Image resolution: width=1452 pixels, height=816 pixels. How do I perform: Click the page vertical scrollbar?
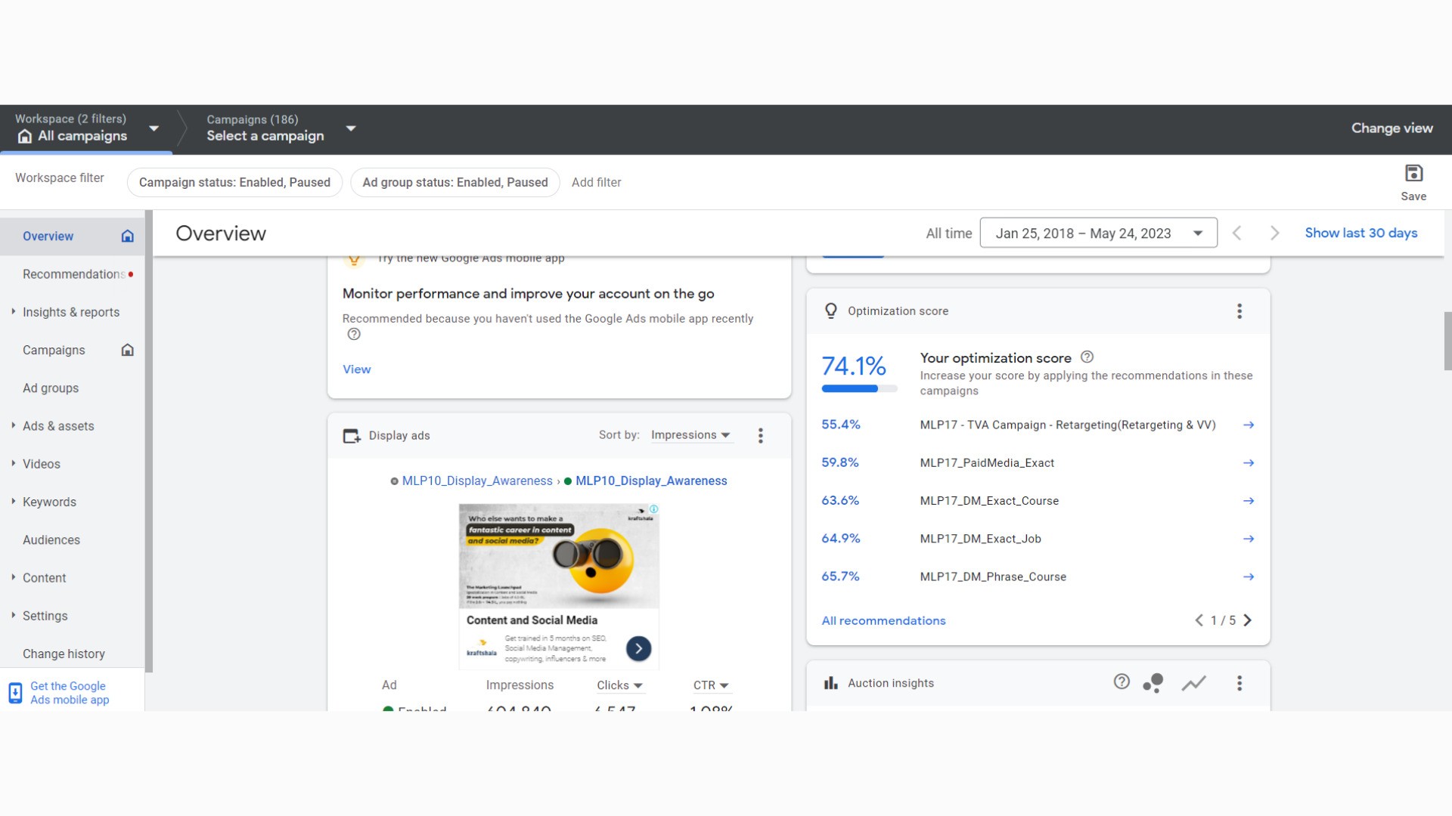[x=1447, y=341]
